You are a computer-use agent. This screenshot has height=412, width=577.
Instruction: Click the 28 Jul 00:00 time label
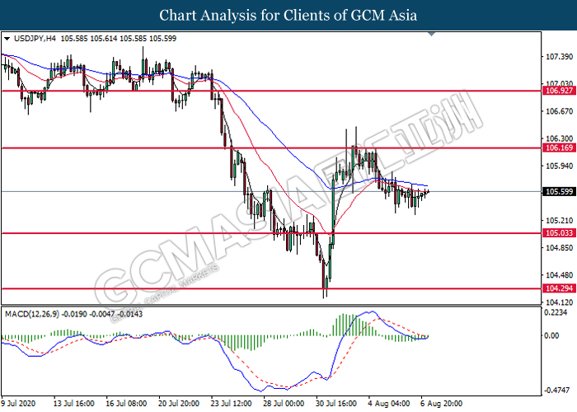pyautogui.click(x=284, y=404)
